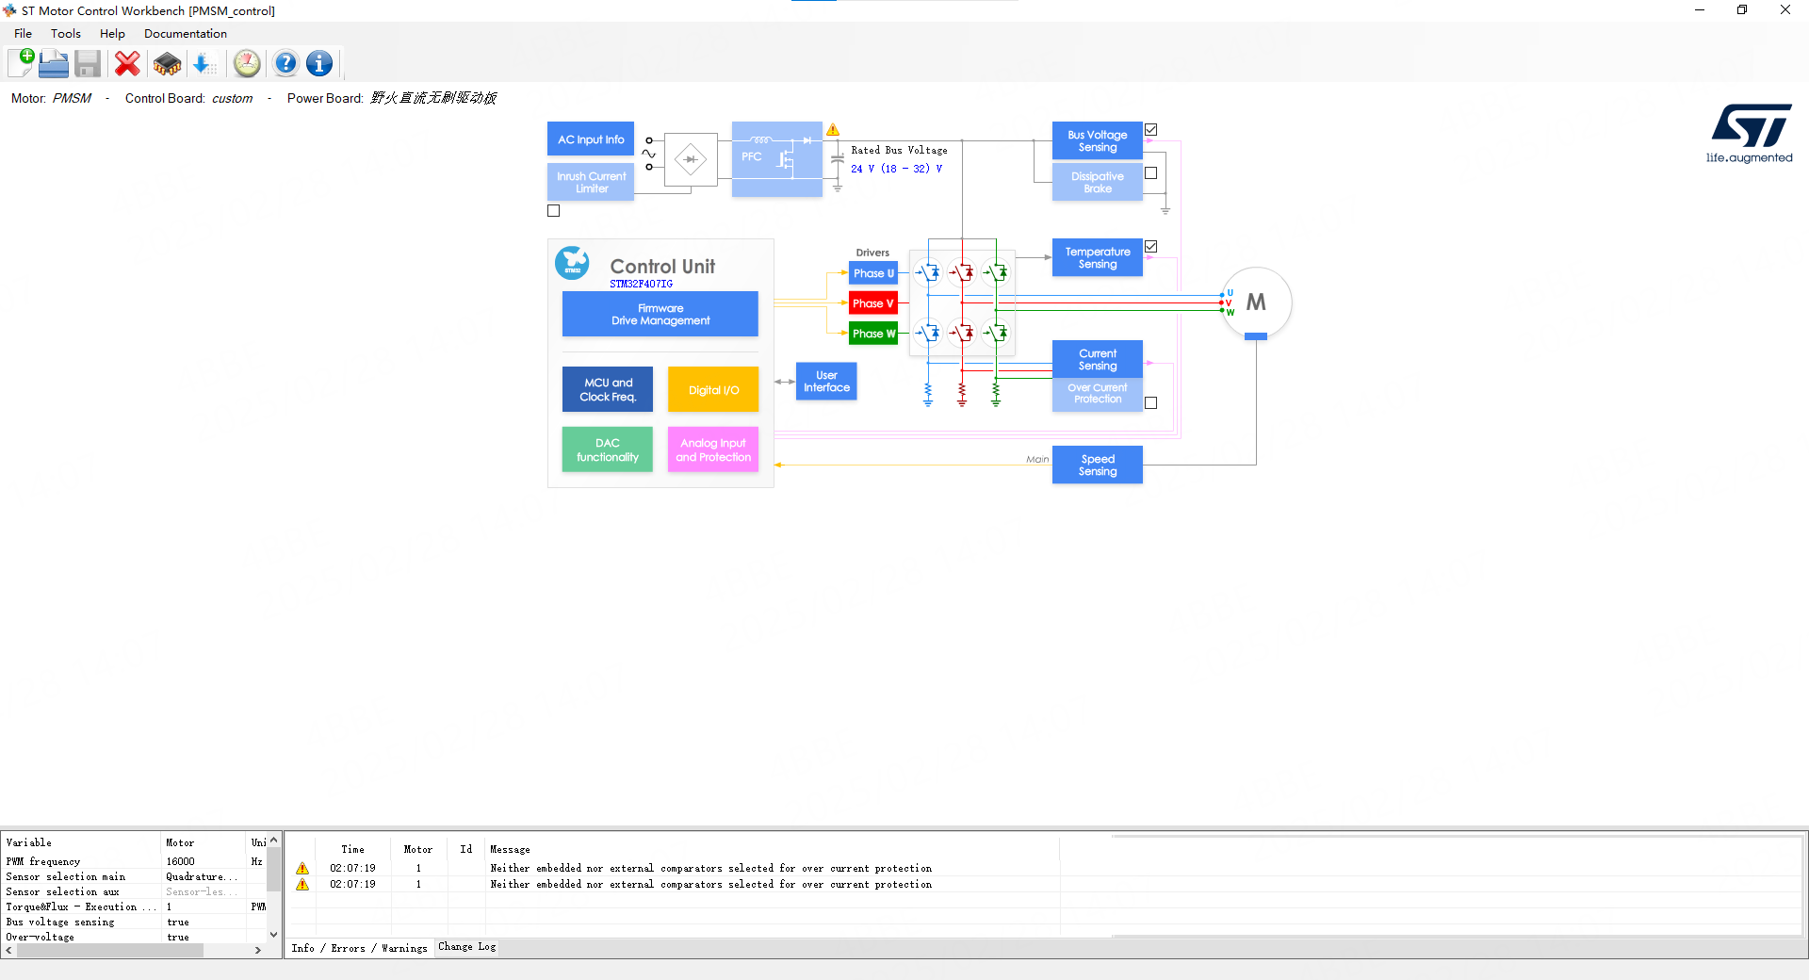Click the power stage transistor bridge diagram
The height and width of the screenshot is (980, 1809).
pyautogui.click(x=962, y=302)
